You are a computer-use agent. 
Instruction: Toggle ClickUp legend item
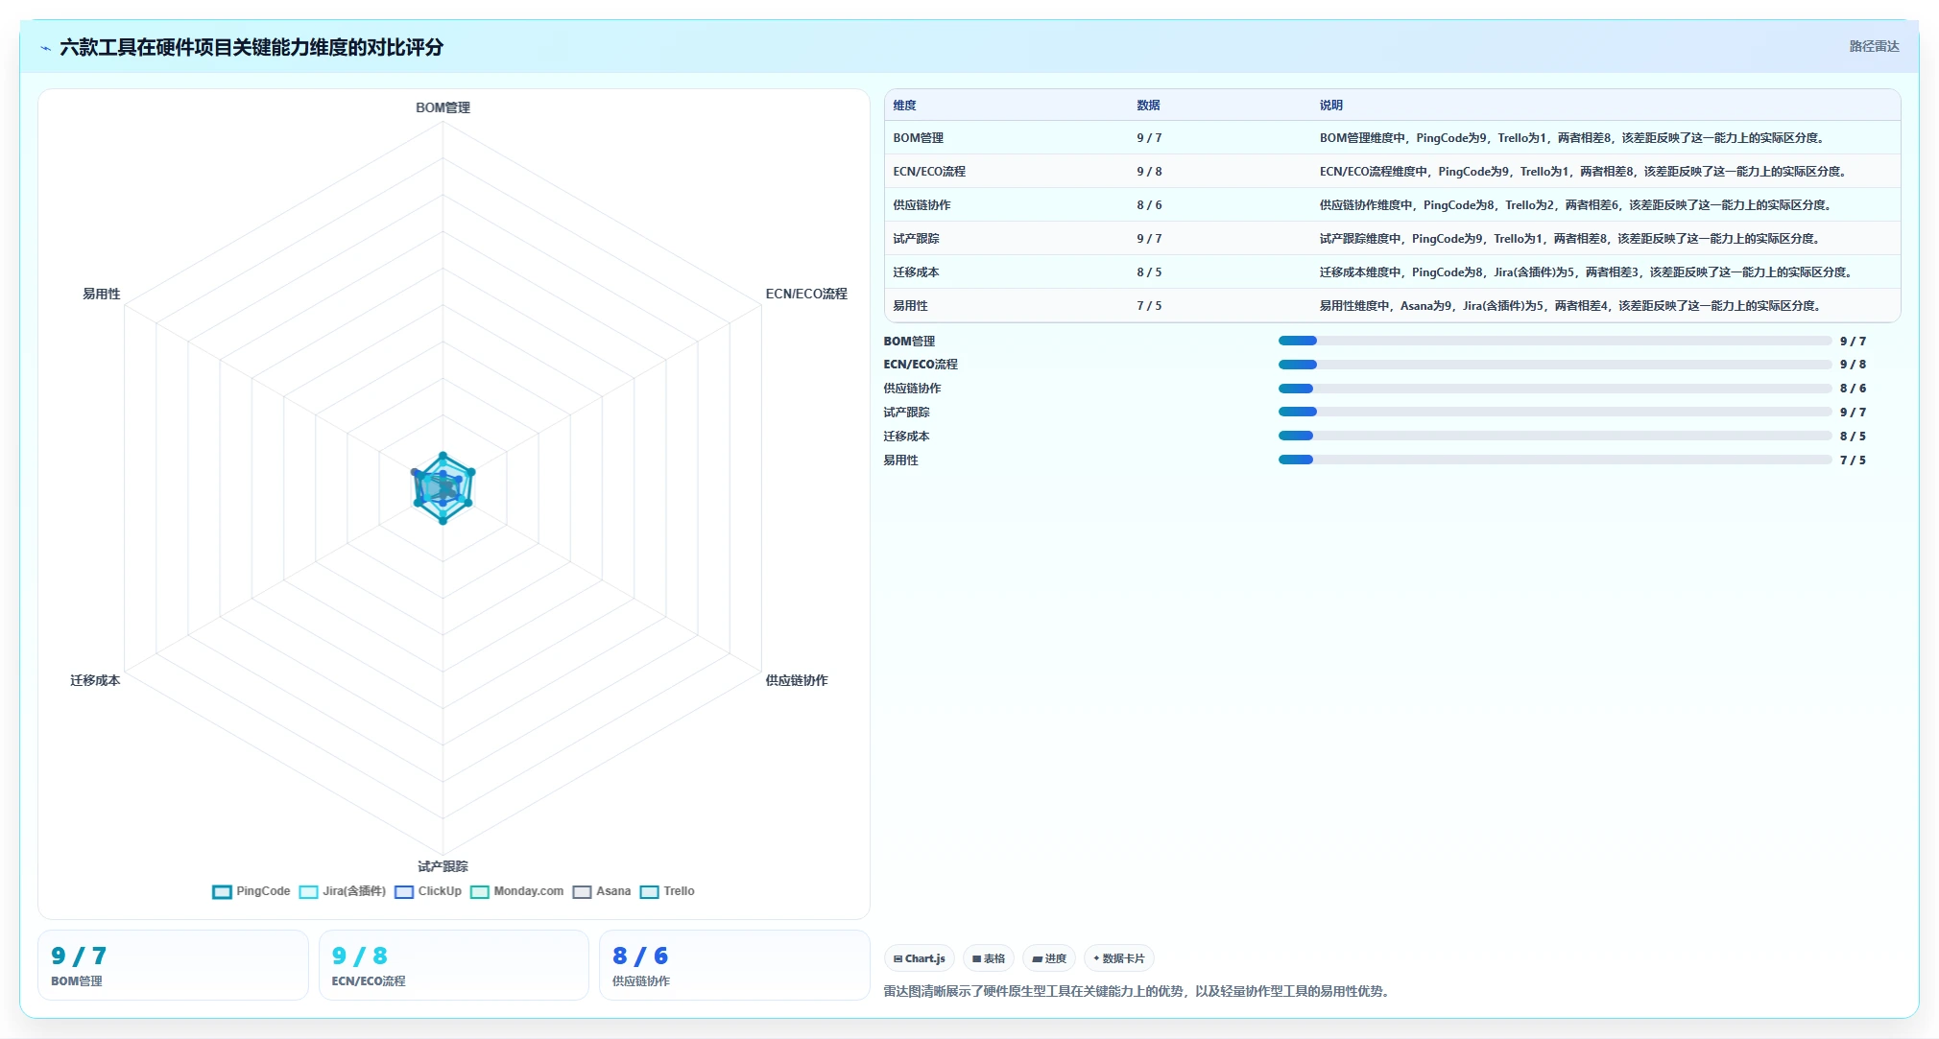[x=428, y=891]
